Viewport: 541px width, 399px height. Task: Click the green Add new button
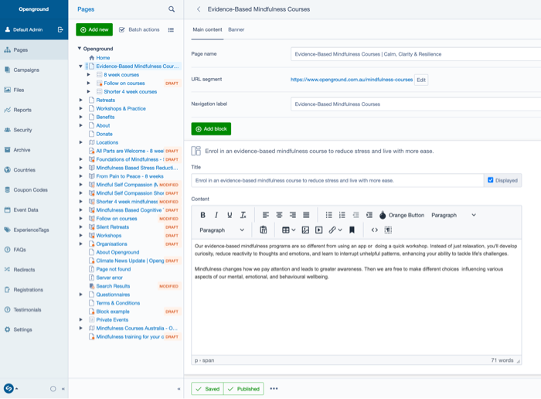[x=94, y=29]
